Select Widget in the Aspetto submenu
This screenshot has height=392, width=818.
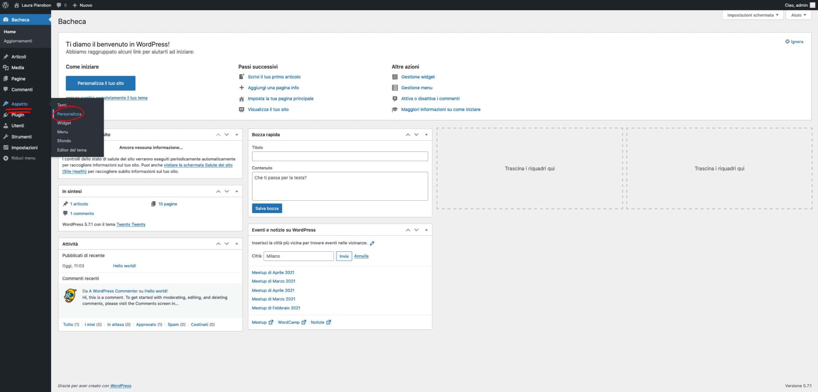[64, 123]
